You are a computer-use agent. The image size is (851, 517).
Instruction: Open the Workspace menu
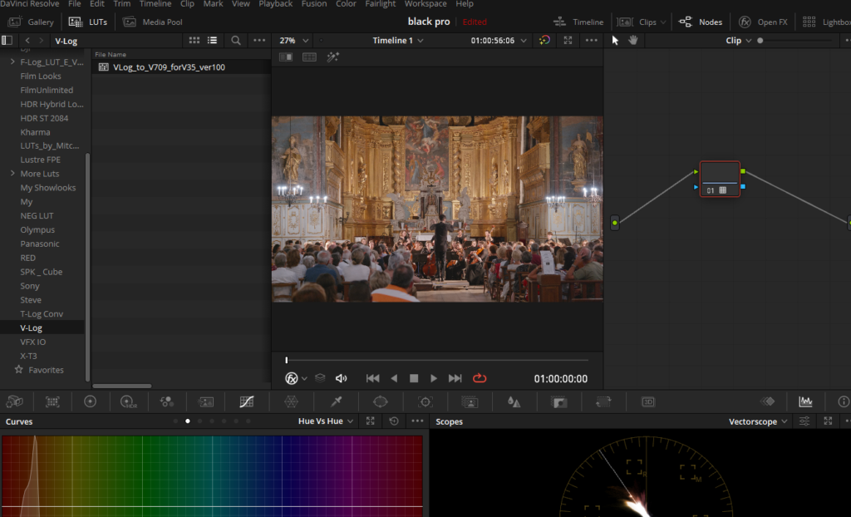coord(425,4)
